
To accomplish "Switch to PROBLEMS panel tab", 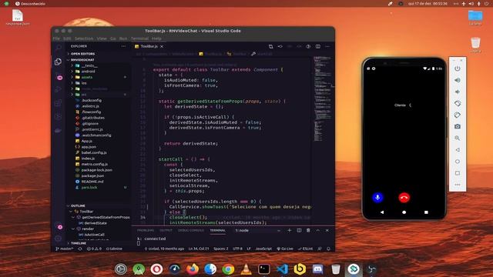I will click(146, 230).
